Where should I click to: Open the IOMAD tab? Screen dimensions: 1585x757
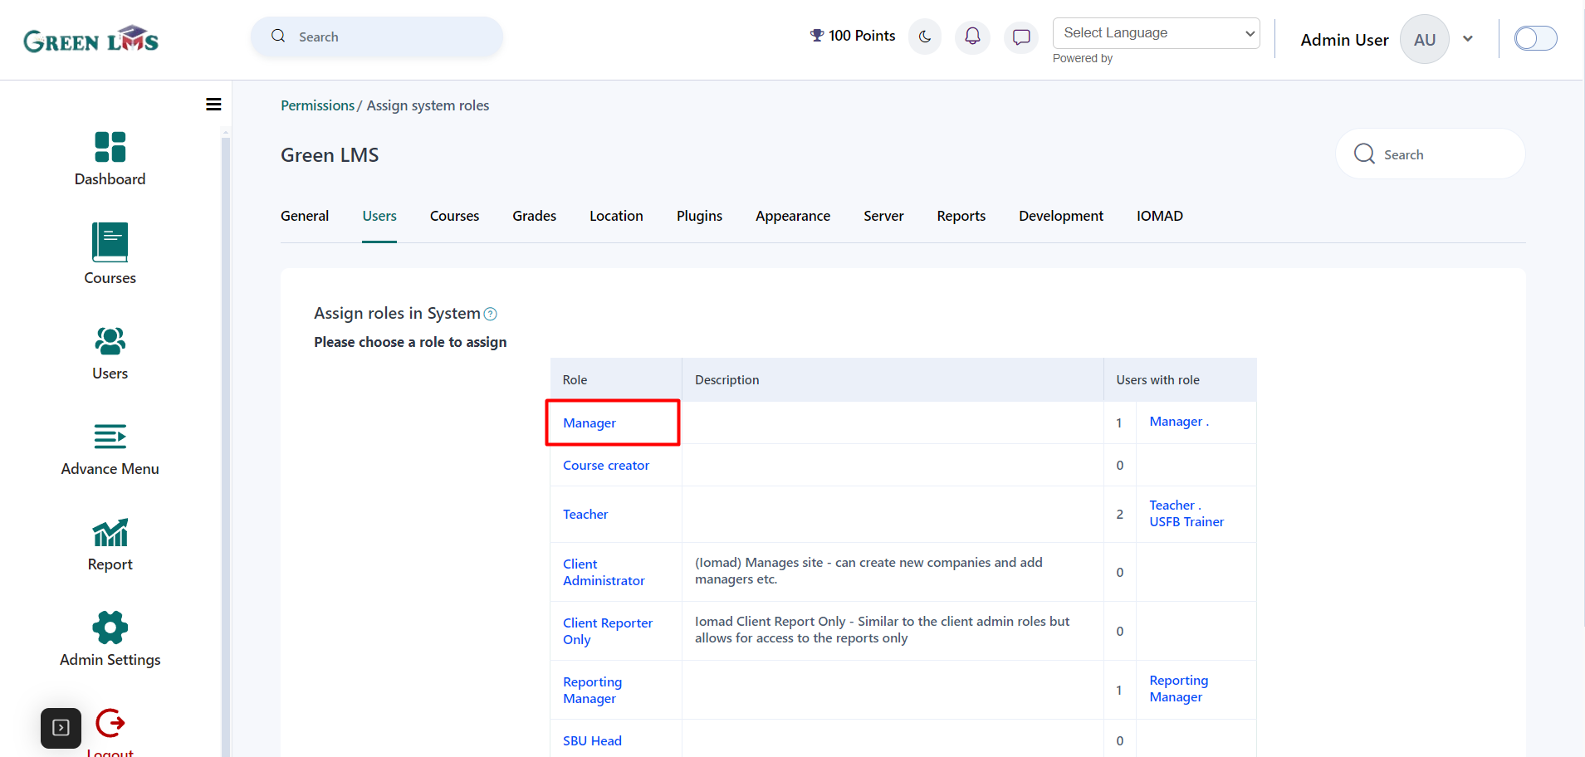(x=1160, y=216)
